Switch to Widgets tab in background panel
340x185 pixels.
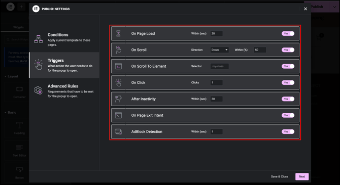click(x=18, y=27)
